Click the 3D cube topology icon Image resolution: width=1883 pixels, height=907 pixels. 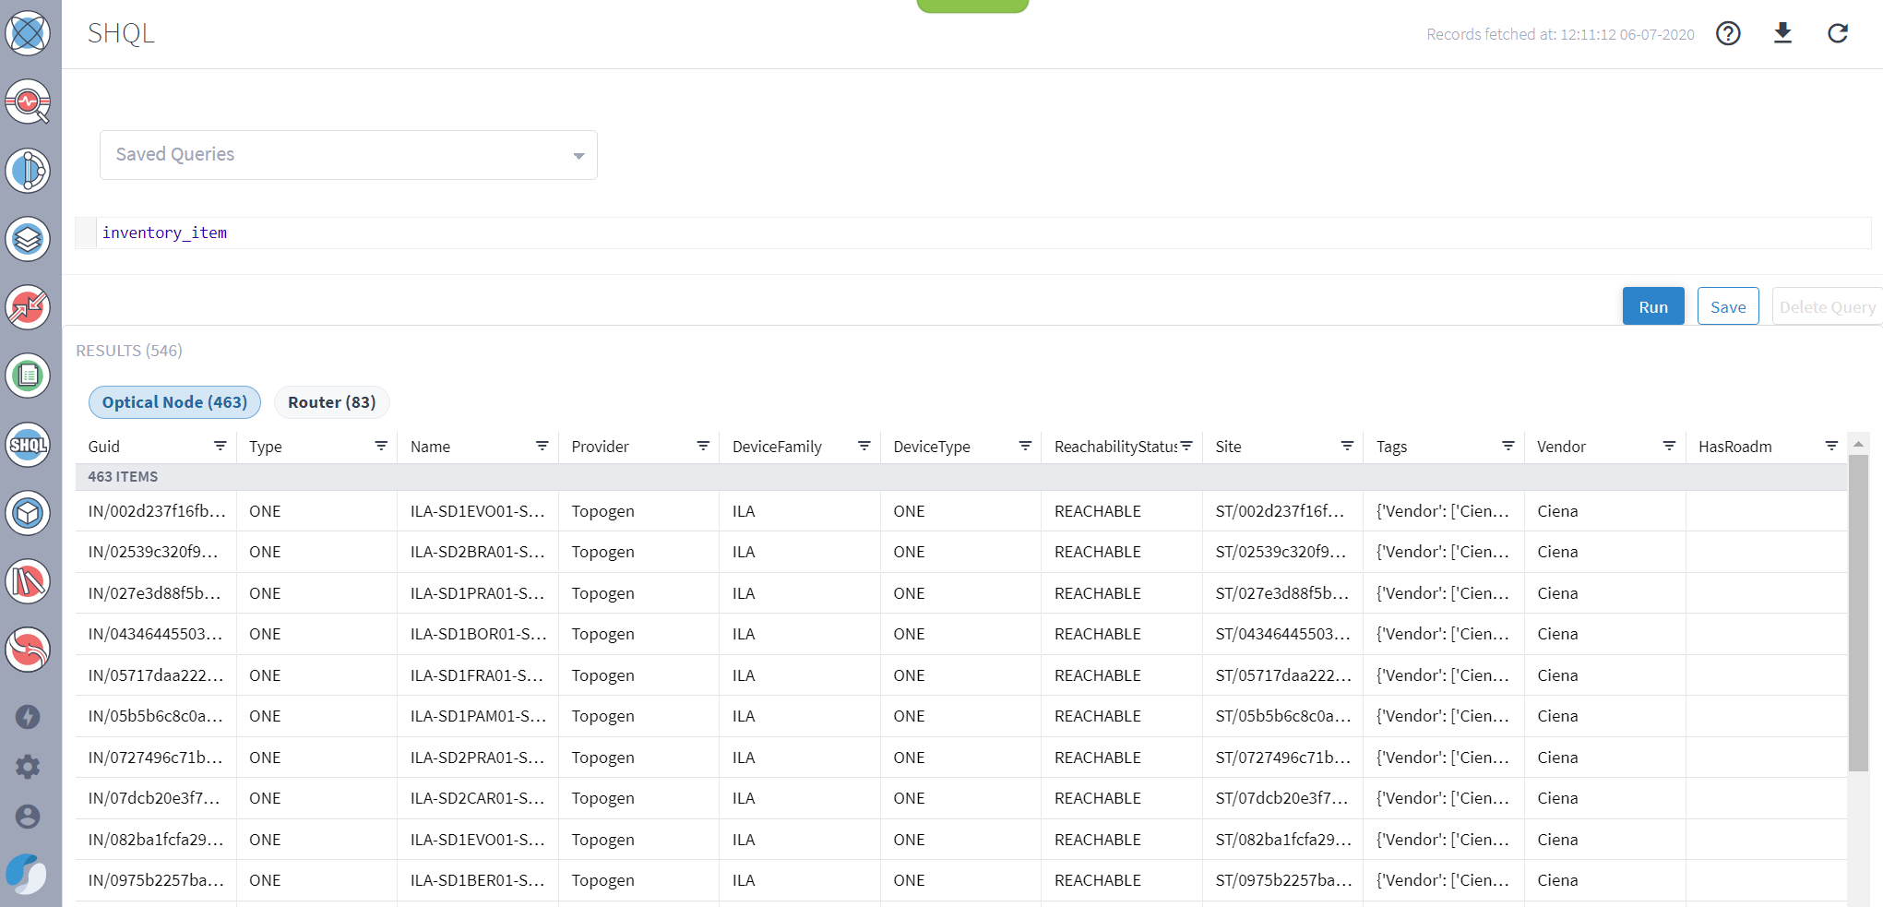28,513
